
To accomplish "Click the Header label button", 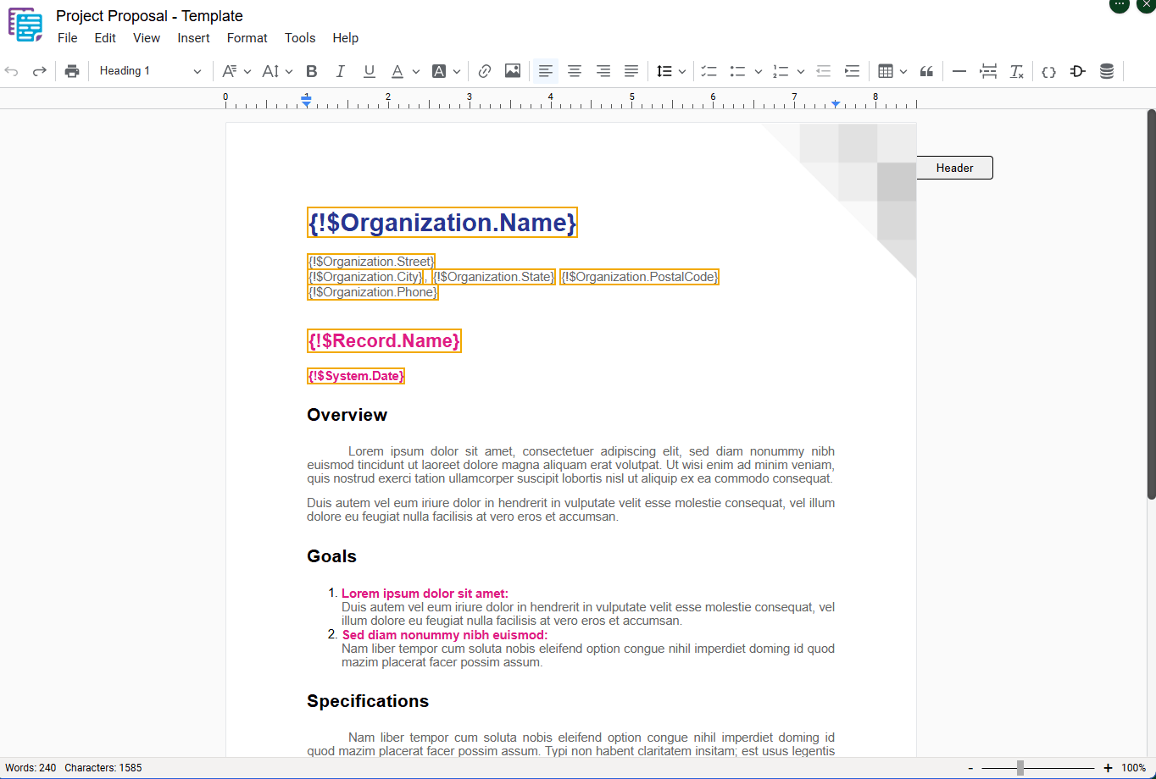I will (x=954, y=168).
